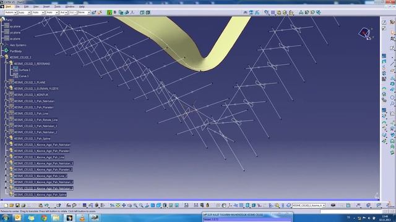The height and width of the screenshot is (222, 396).
Task: Click the What's This help icon
Action: point(58,205)
